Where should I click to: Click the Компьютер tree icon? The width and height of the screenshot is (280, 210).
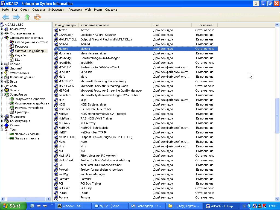pos(7,29)
